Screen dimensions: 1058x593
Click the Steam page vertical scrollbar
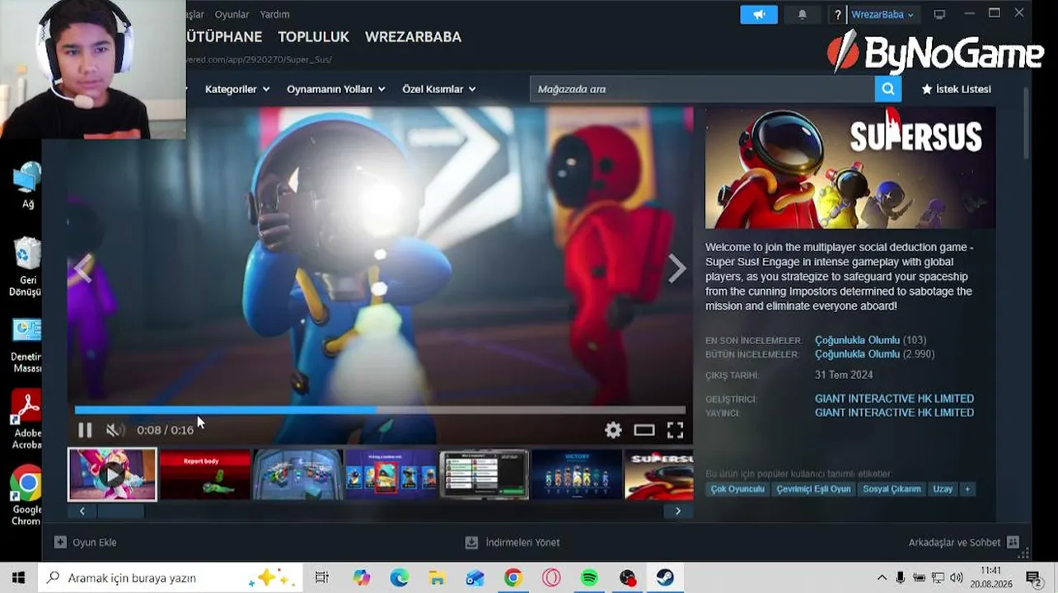click(1027, 124)
